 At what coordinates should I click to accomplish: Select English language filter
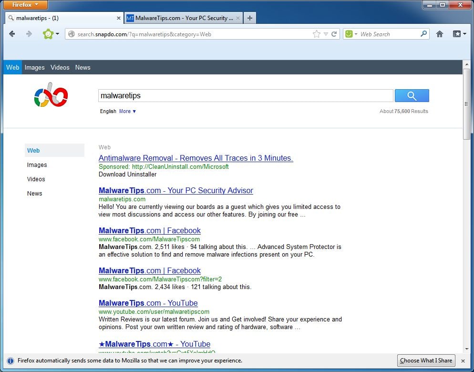108,111
